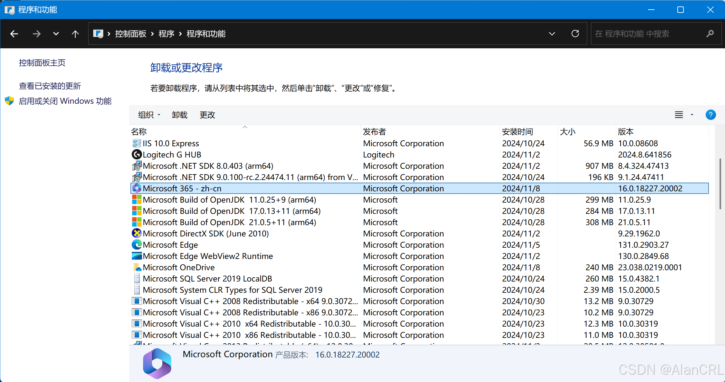725x382 pixels.
Task: Click the Microsoft OneDrive cloud icon
Action: (x=137, y=267)
